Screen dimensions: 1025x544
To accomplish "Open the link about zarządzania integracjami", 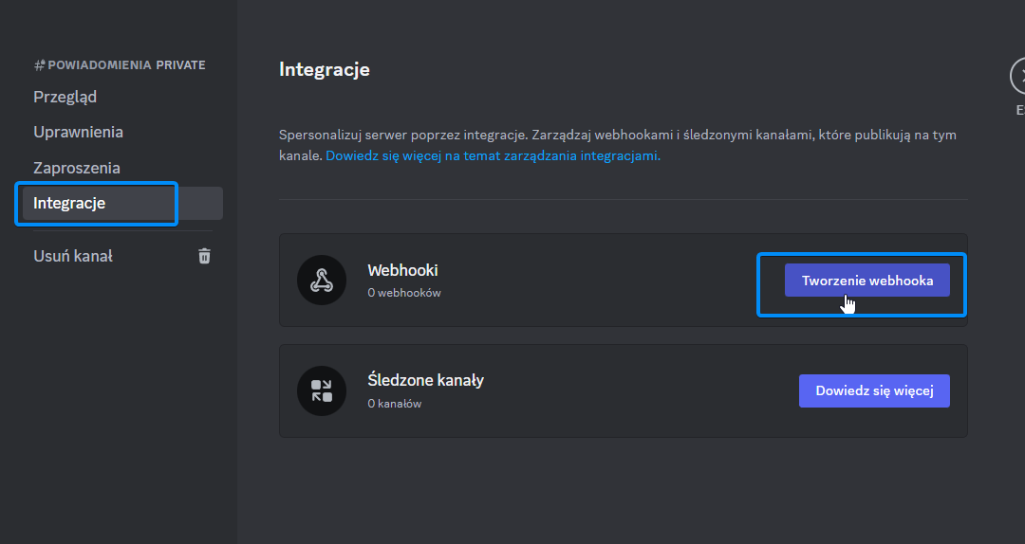I will [493, 155].
